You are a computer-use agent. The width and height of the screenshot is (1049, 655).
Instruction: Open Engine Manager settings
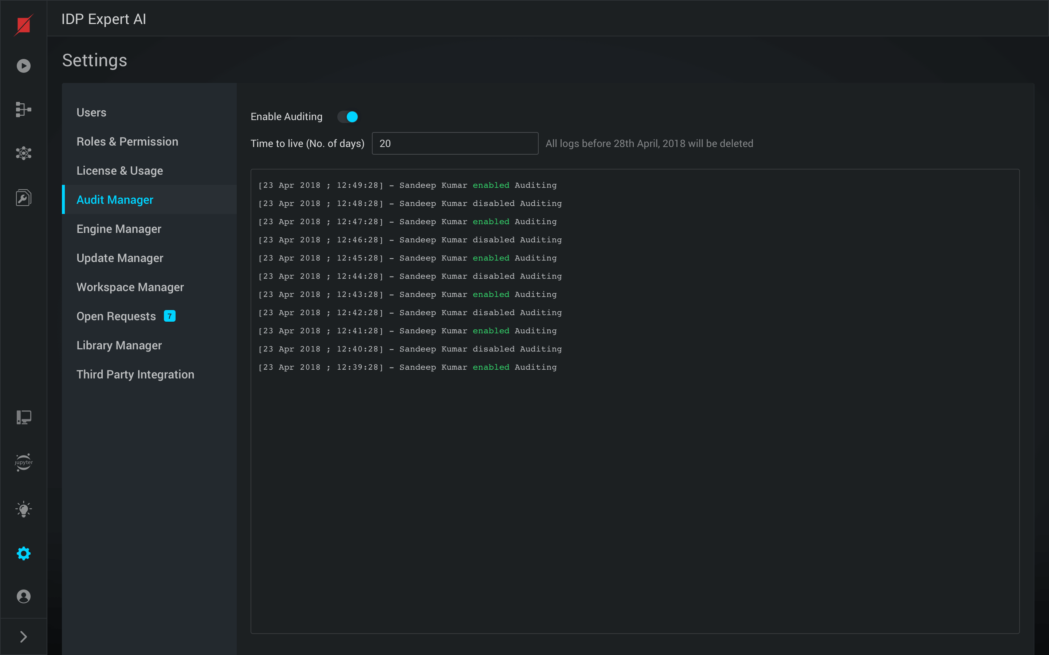(x=119, y=229)
